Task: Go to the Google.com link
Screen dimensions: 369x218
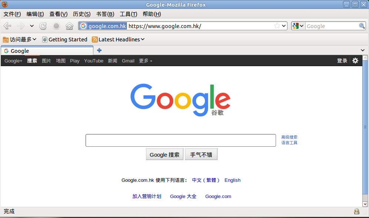Action: click(x=218, y=196)
